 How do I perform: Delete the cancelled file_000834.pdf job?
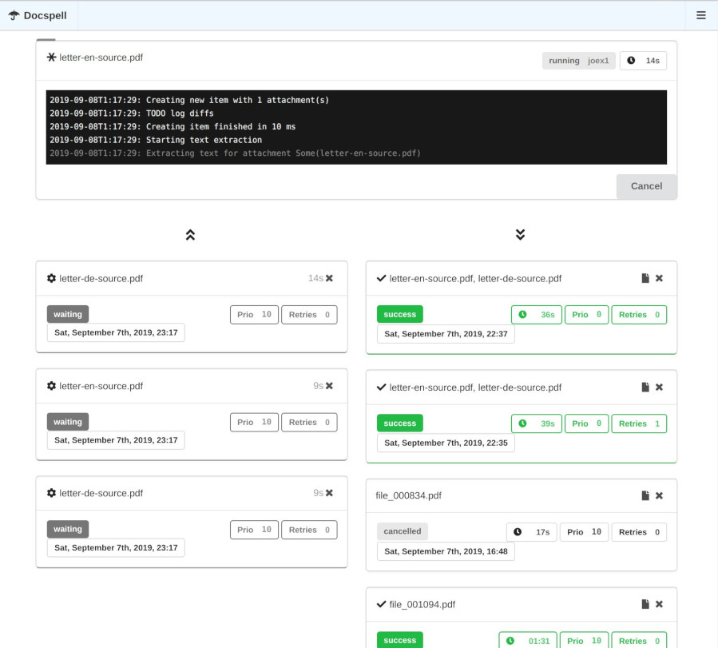[x=659, y=495]
